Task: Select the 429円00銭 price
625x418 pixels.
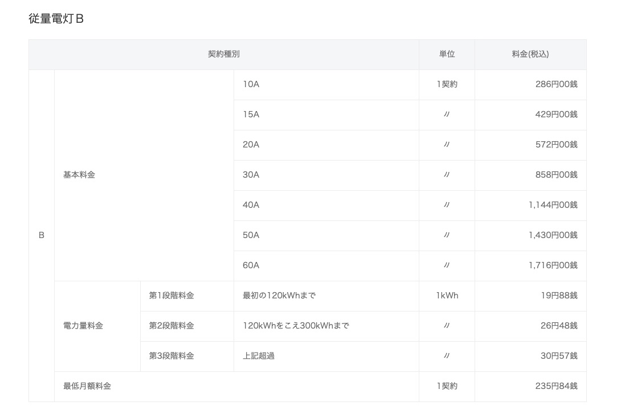Action: [557, 115]
